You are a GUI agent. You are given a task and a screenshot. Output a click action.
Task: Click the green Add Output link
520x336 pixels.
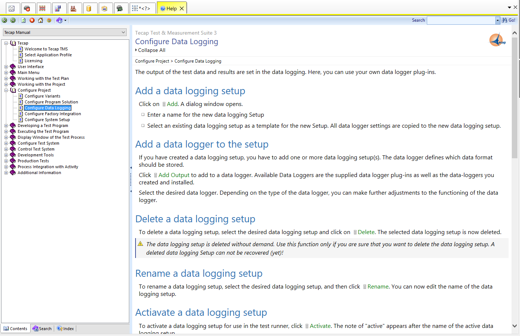174,175
